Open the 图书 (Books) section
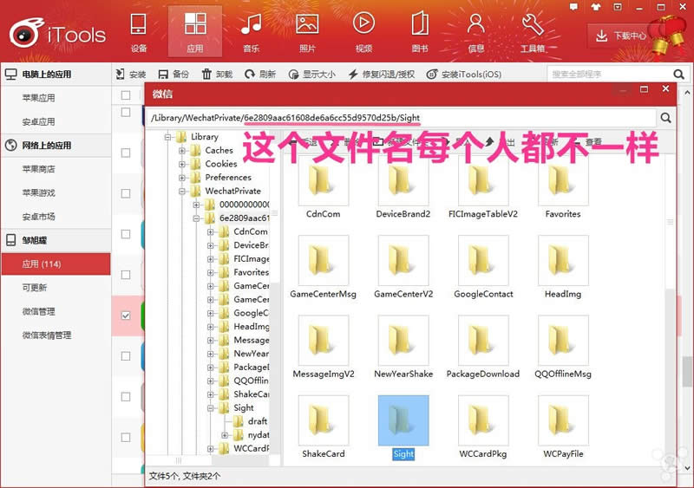This screenshot has width=694, height=488. (x=420, y=32)
